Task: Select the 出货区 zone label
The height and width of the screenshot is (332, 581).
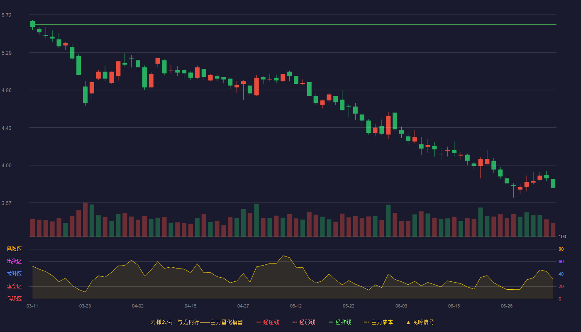Action: [x=14, y=261]
